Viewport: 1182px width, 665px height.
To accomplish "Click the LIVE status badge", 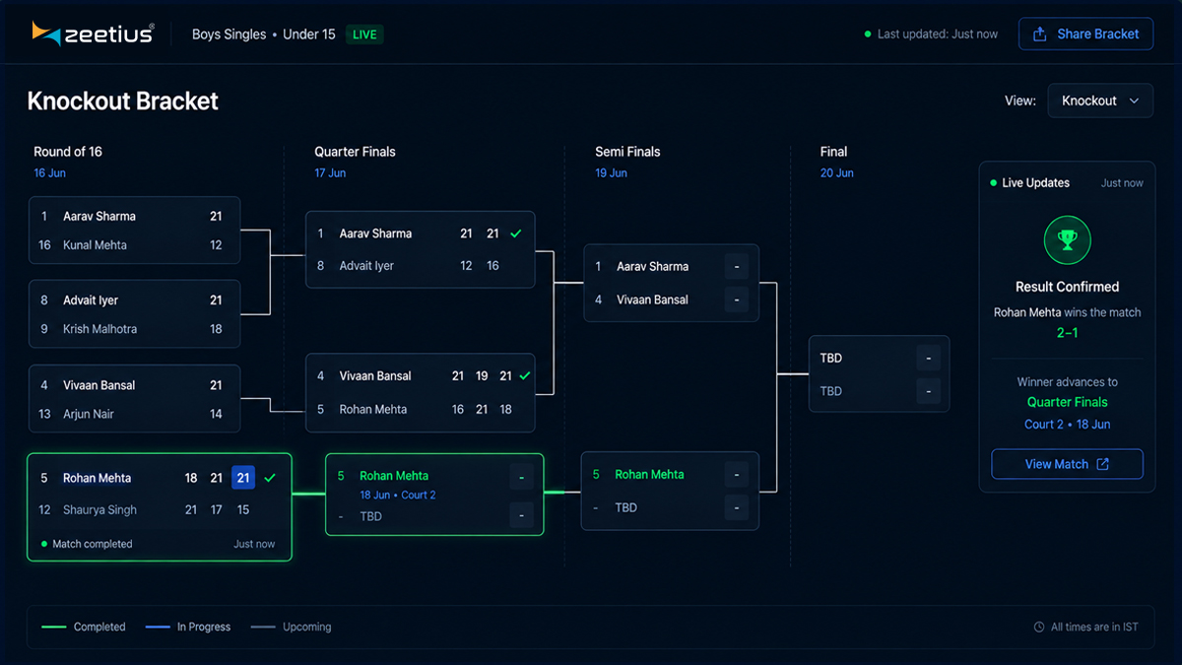I will coord(364,34).
